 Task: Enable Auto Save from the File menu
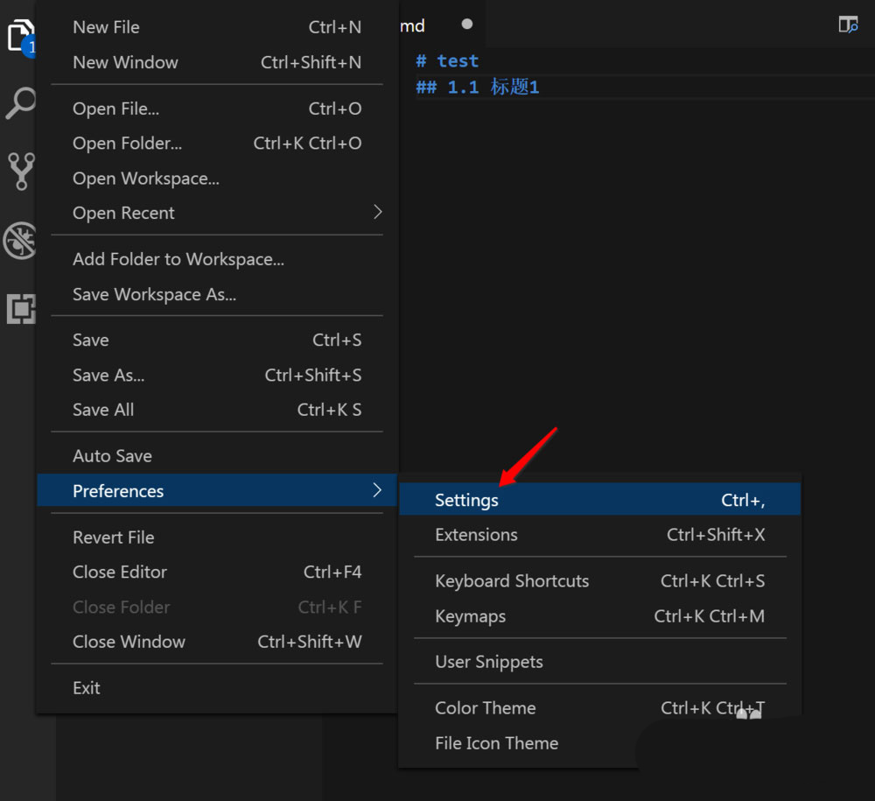click(112, 455)
